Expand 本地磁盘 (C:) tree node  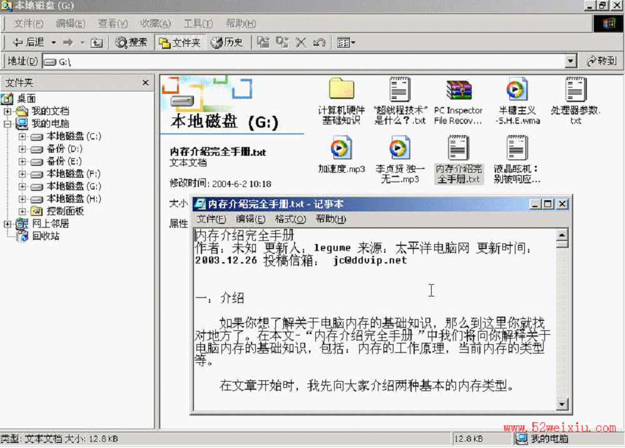[23, 136]
